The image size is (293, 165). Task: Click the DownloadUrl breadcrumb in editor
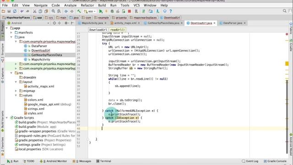coord(98,30)
